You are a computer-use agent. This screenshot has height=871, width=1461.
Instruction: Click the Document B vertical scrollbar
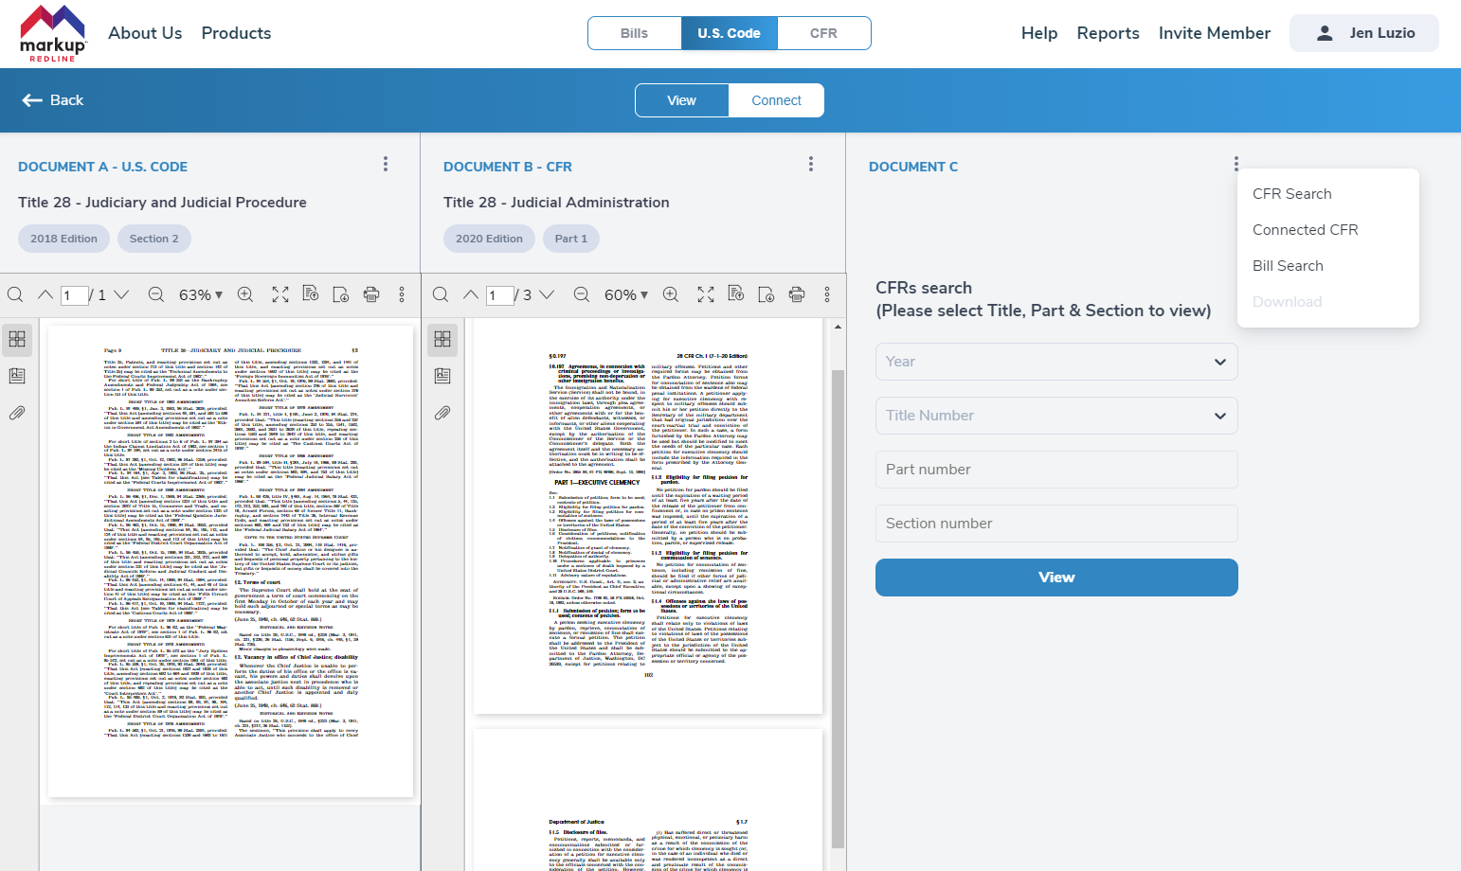(x=838, y=606)
